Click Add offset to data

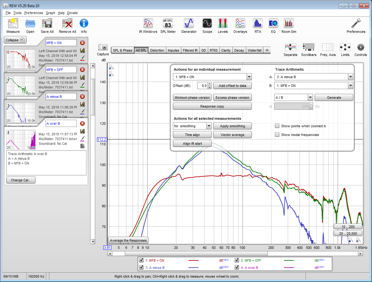pyautogui.click(x=232, y=86)
